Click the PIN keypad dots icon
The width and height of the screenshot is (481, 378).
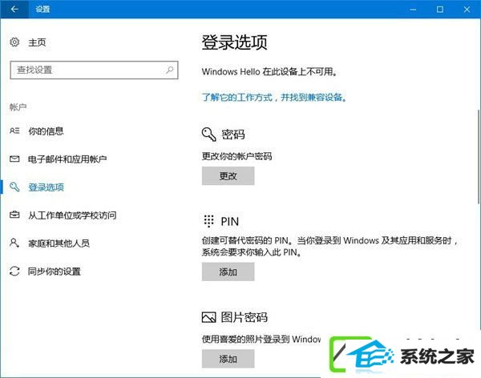(x=209, y=221)
